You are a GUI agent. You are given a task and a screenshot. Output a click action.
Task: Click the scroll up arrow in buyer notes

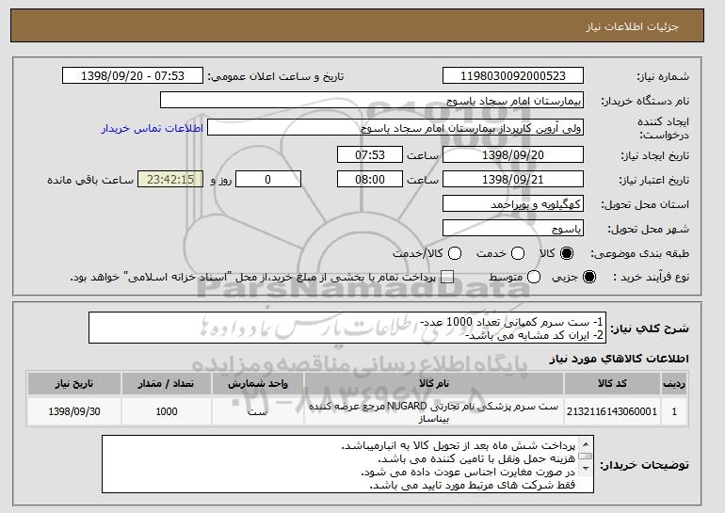point(586,444)
